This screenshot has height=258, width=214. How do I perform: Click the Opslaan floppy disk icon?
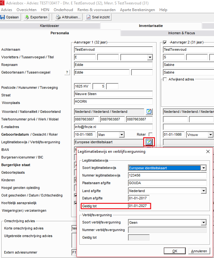3,17
